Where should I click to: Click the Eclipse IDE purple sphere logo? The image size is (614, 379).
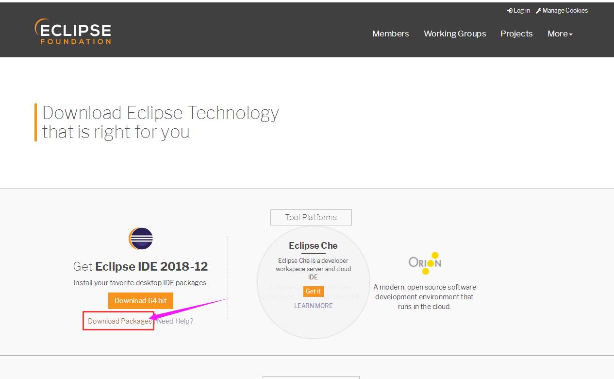(140, 239)
